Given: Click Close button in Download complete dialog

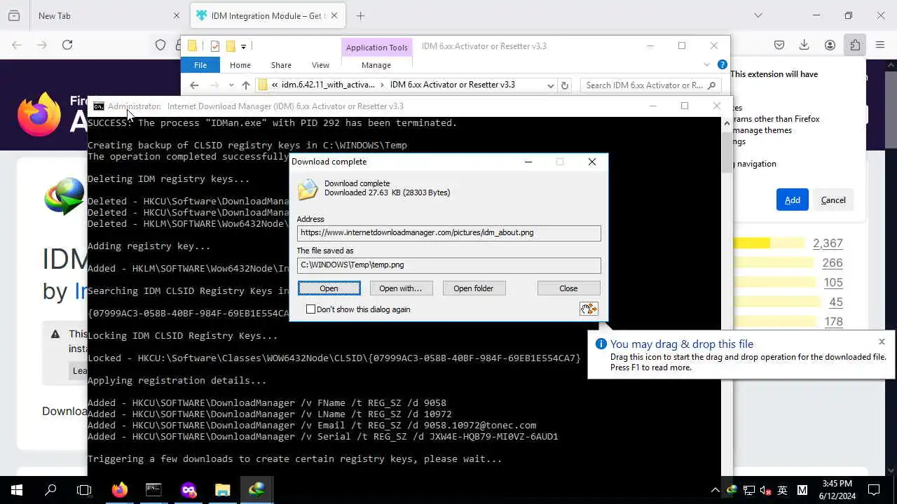Looking at the screenshot, I should [x=569, y=288].
